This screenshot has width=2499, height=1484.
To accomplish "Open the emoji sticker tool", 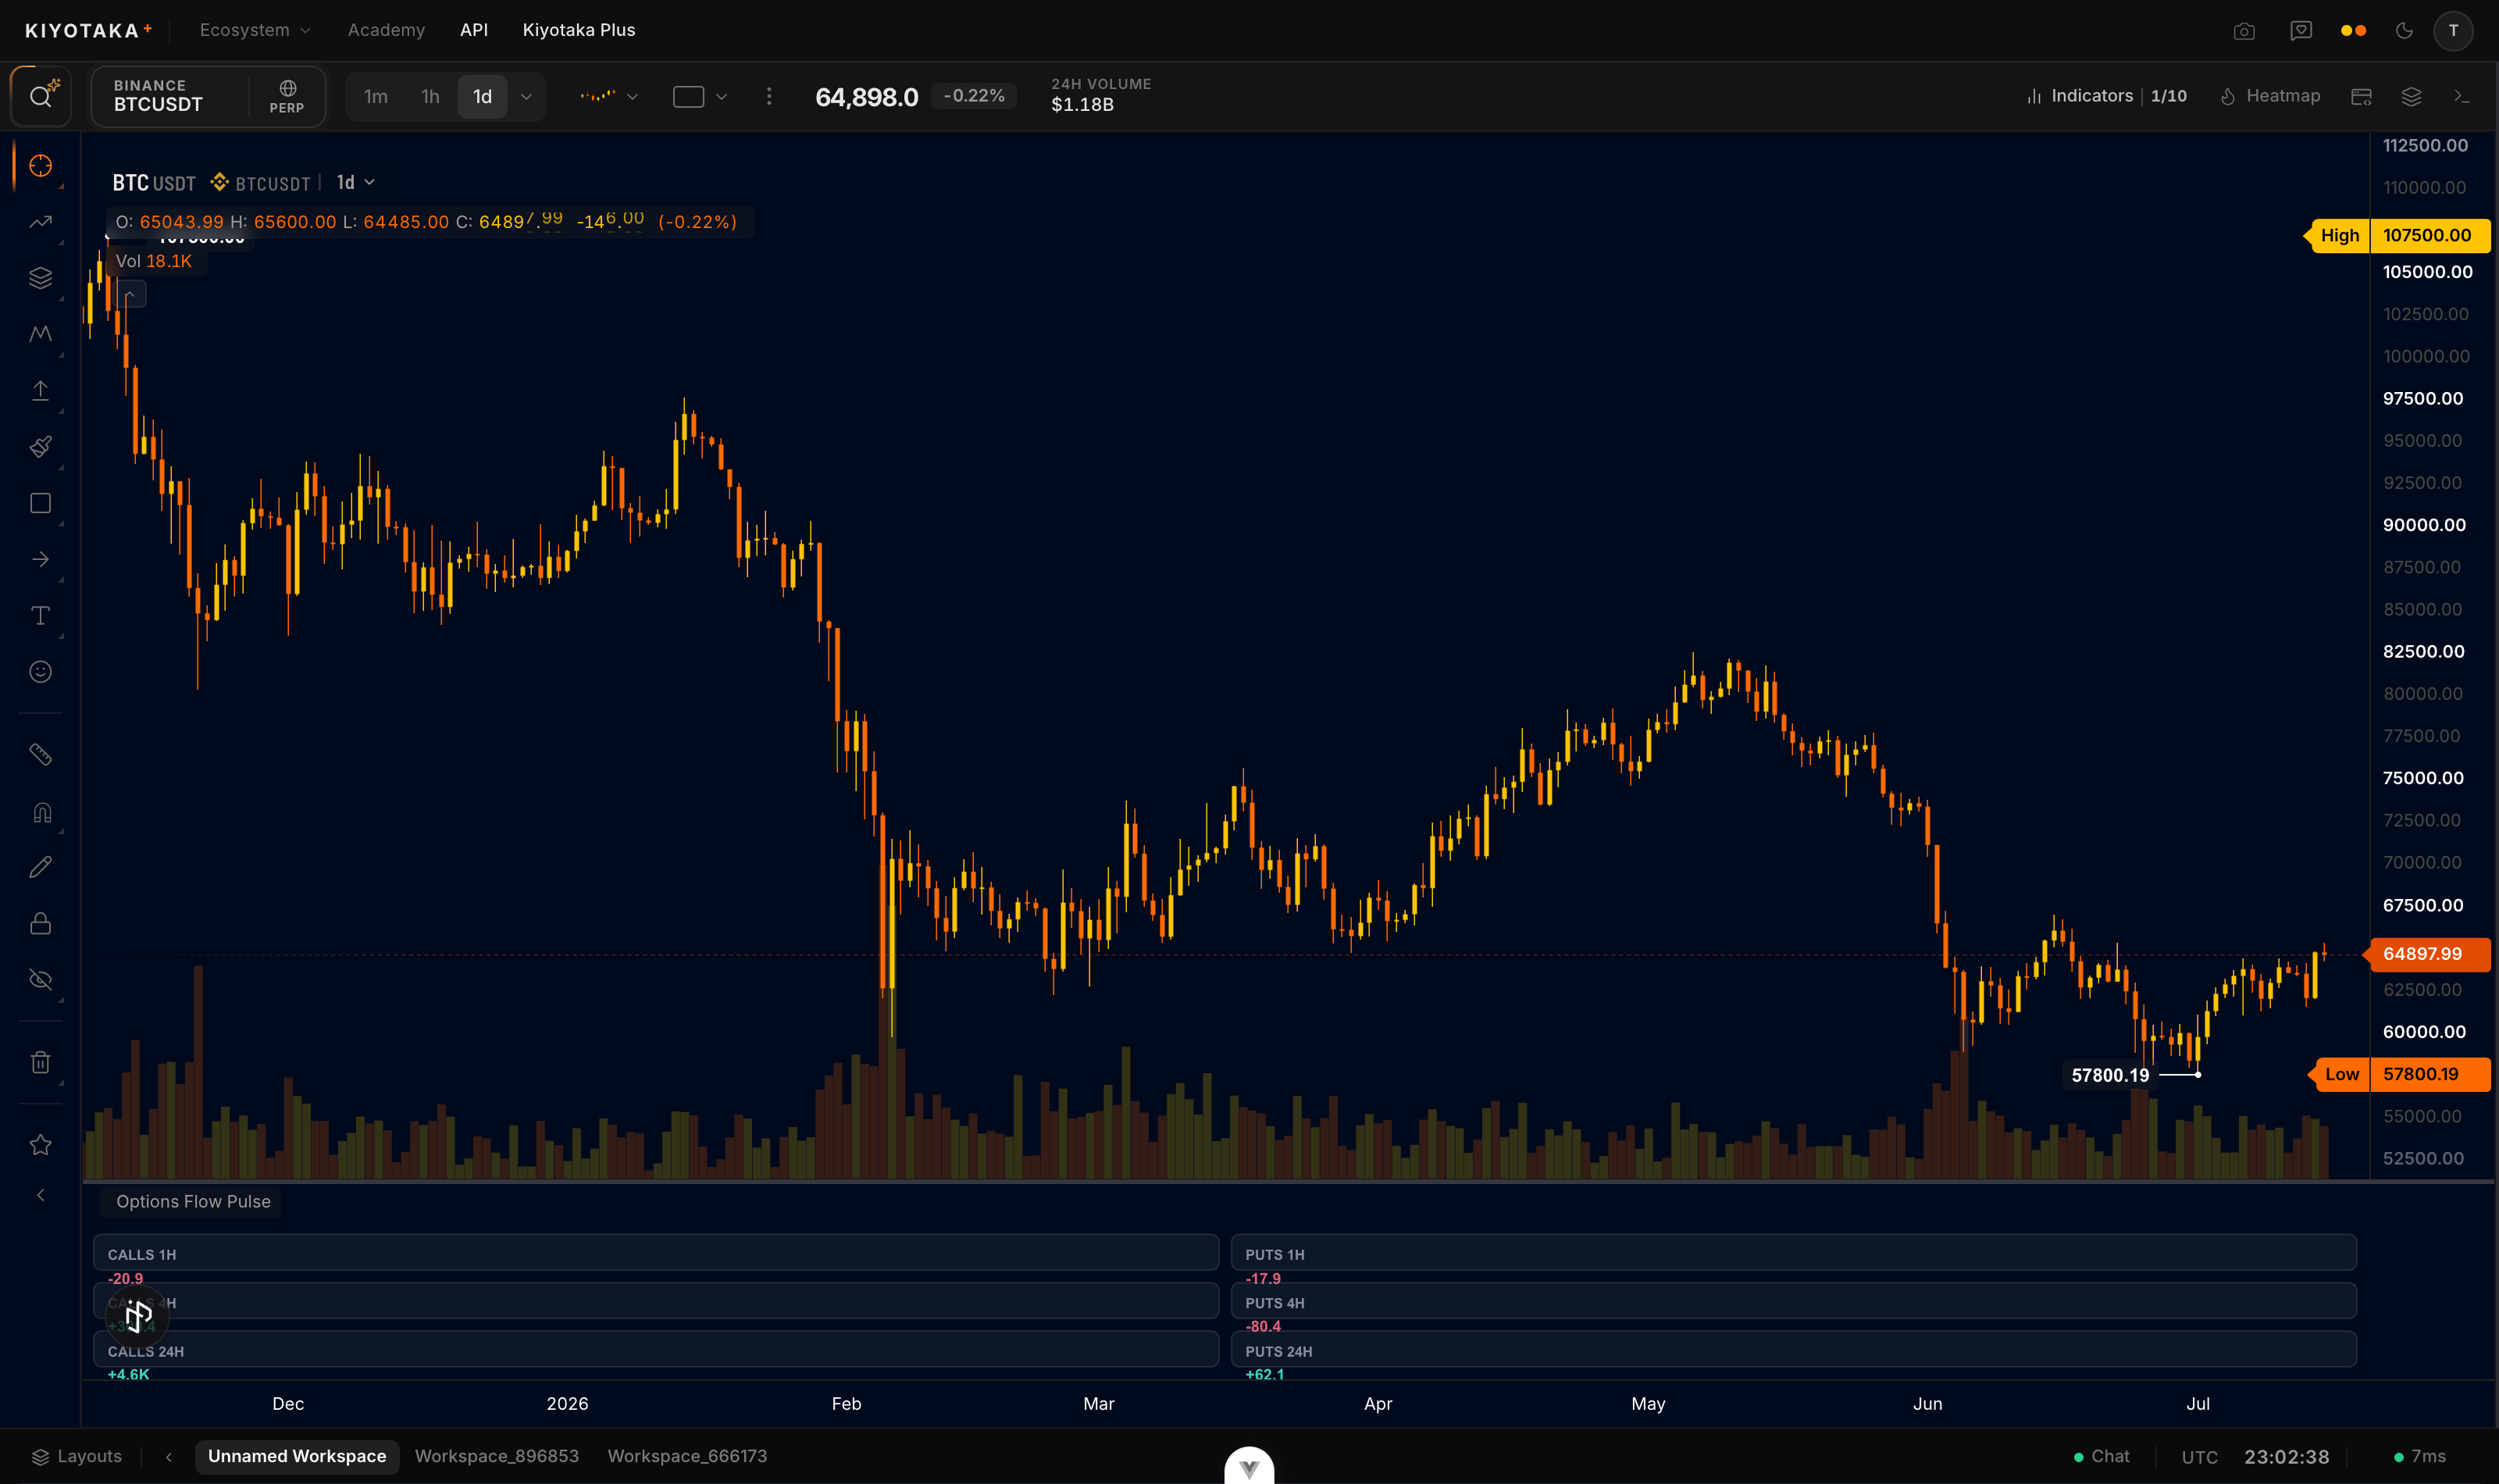I will click(x=41, y=672).
